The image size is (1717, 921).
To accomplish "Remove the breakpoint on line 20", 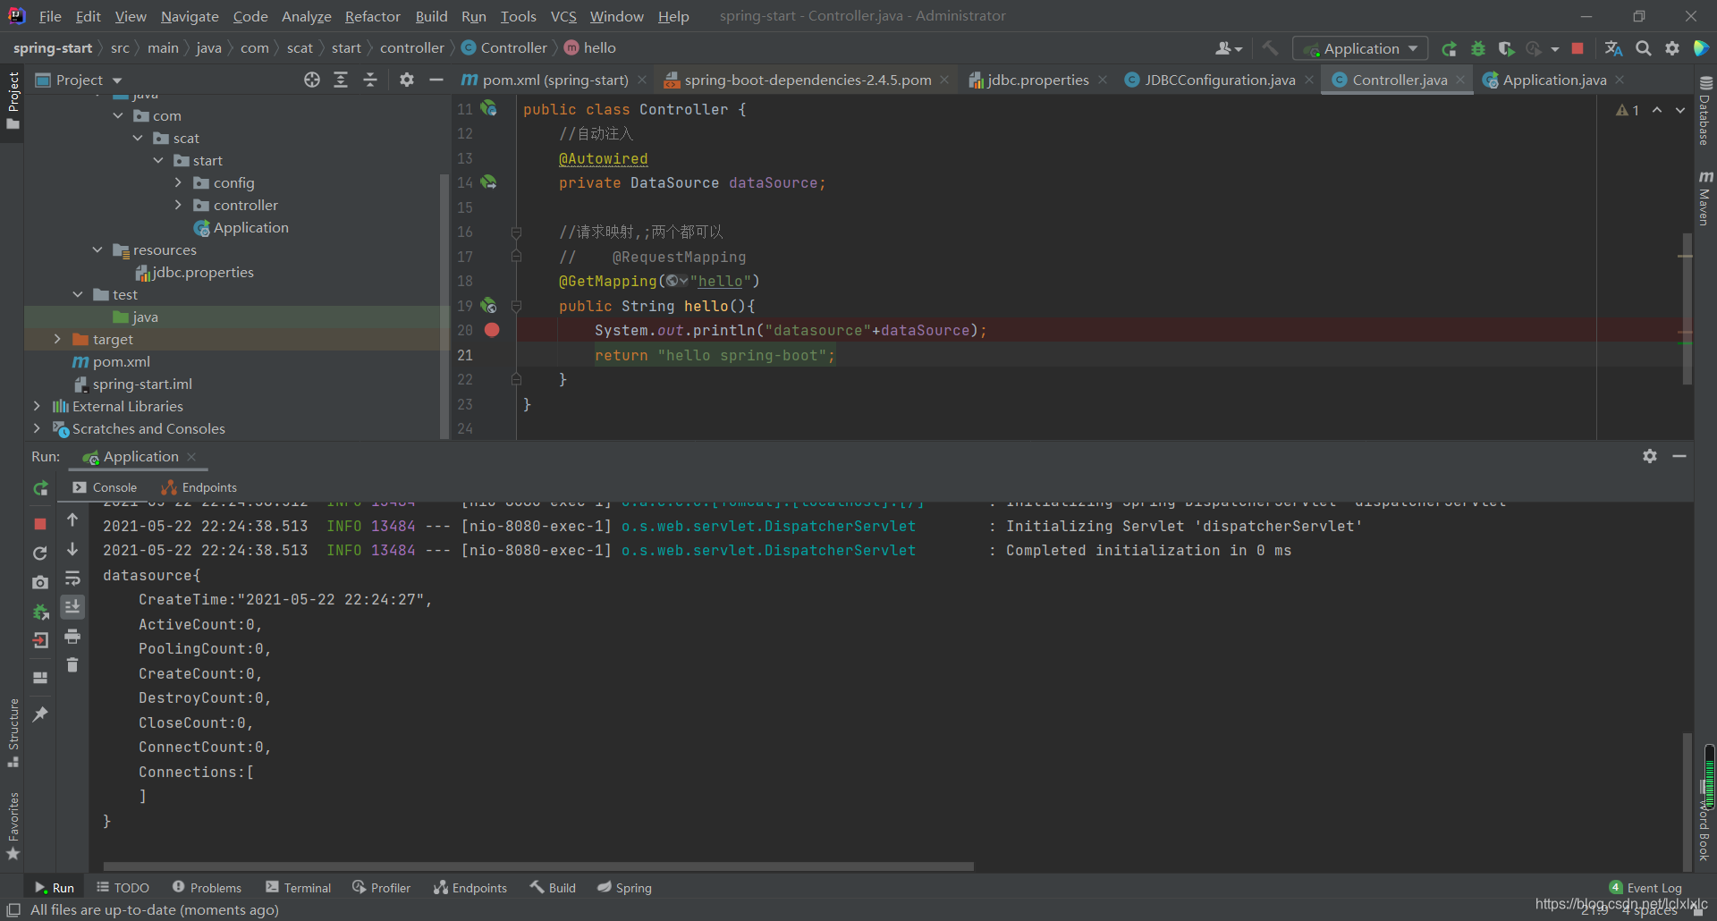I will 492,330.
